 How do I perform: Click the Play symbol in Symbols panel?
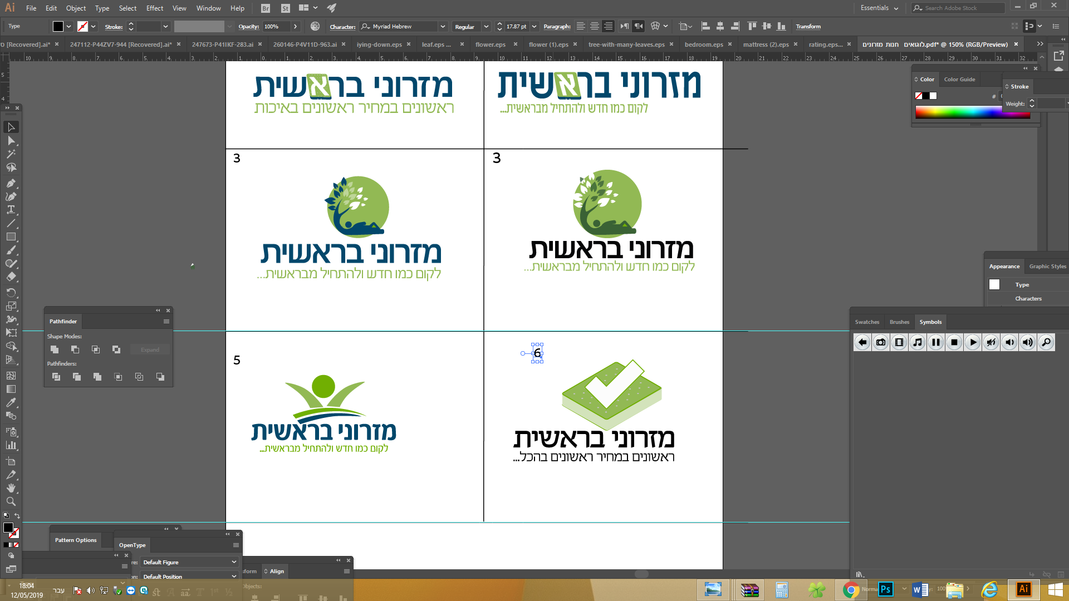972,342
